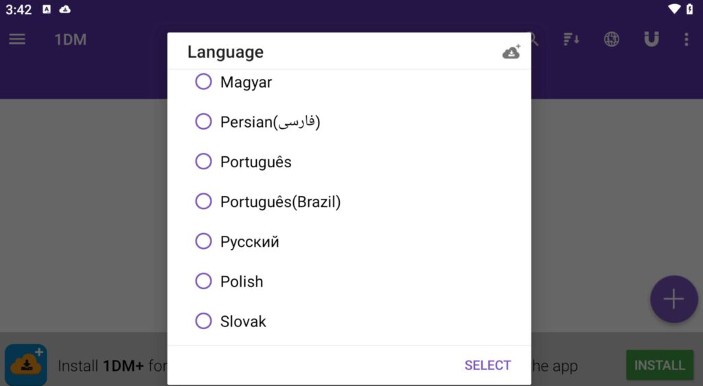This screenshot has width=703, height=386.
Task: Open the hamburger navigation menu
Action: pos(17,39)
